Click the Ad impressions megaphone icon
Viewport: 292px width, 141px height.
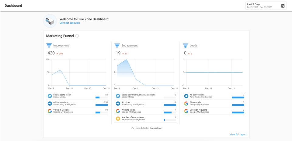(x=50, y=103)
